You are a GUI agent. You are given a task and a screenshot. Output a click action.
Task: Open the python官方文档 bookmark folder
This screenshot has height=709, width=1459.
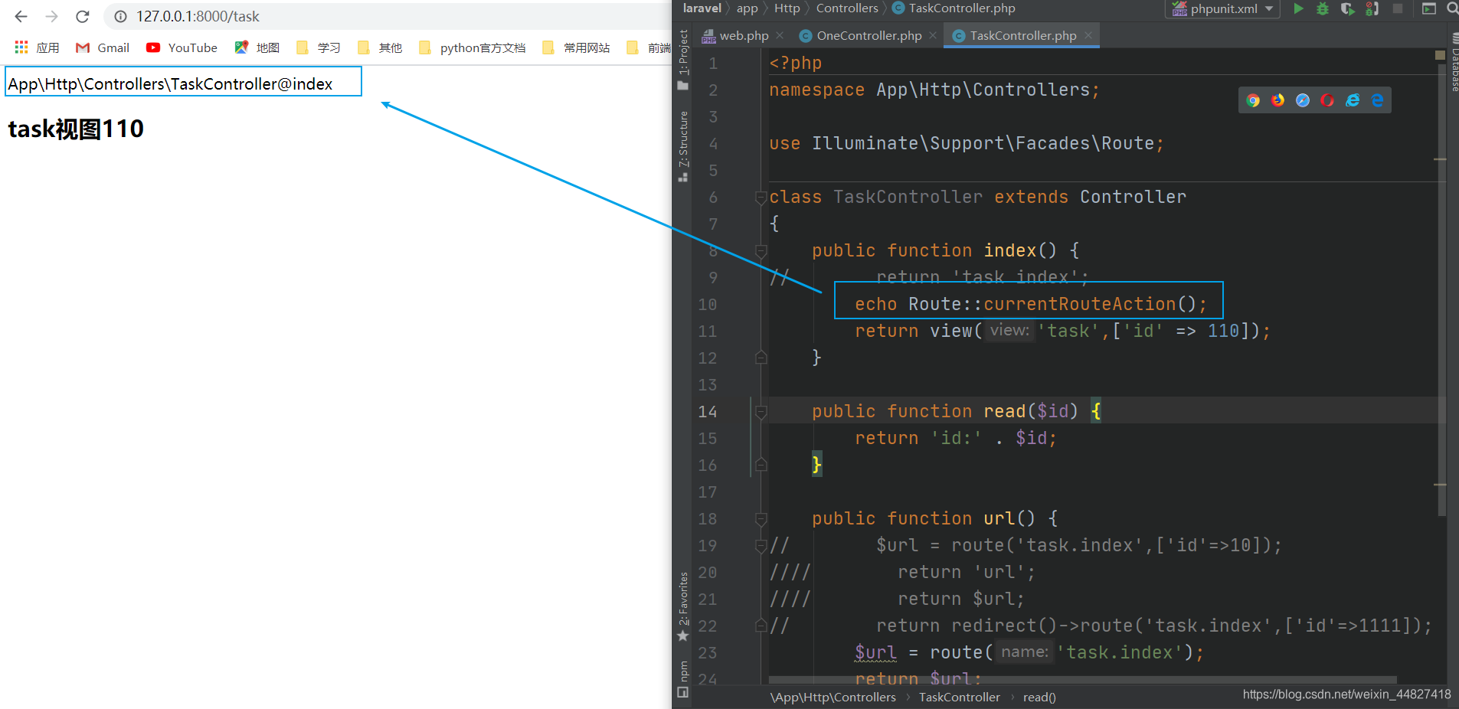click(473, 47)
